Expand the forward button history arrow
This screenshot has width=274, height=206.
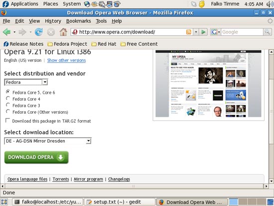30,32
